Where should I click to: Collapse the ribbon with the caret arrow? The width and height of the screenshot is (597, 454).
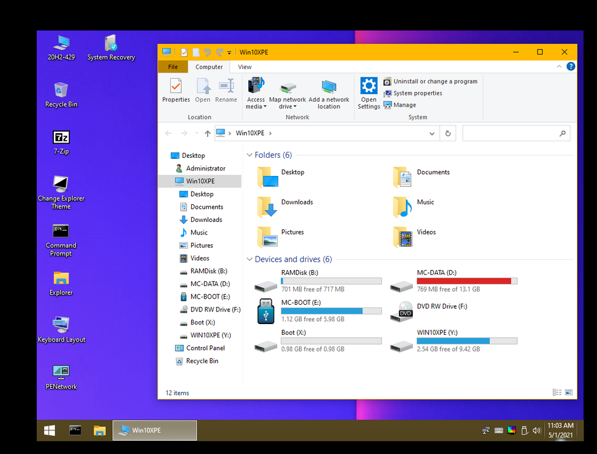(559, 66)
